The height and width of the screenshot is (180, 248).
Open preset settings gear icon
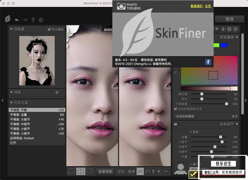pos(229,29)
